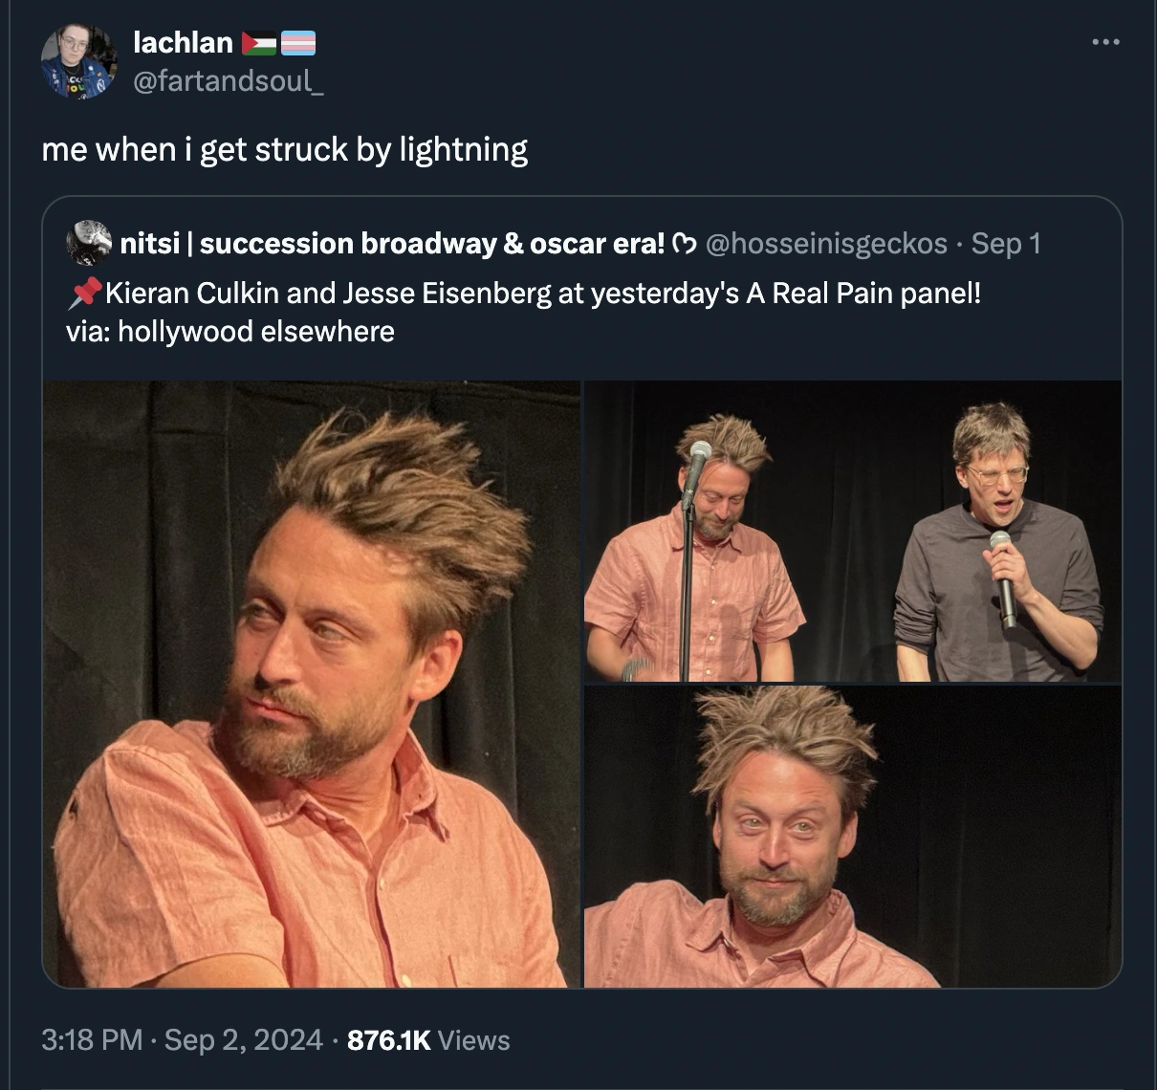The width and height of the screenshot is (1157, 1090).
Task: Open the @hosseinisgeckos handle
Action: pyautogui.click(x=826, y=244)
